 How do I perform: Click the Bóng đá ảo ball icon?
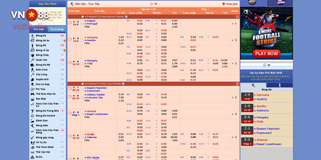pos(32,40)
